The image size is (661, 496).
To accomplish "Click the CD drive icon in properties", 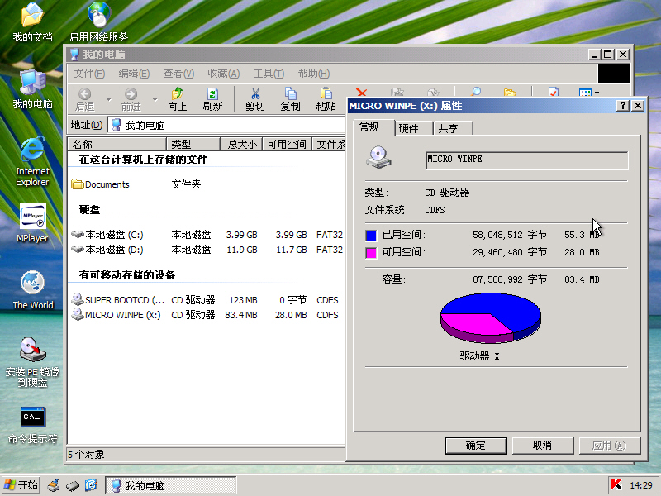I will point(378,158).
